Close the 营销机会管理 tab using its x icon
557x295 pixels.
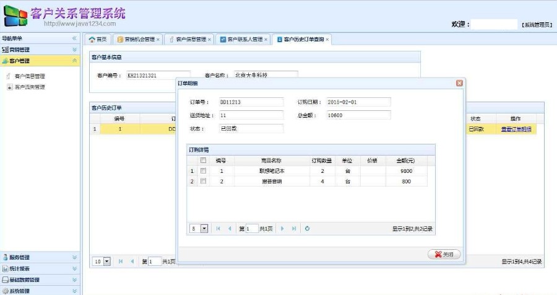click(158, 40)
